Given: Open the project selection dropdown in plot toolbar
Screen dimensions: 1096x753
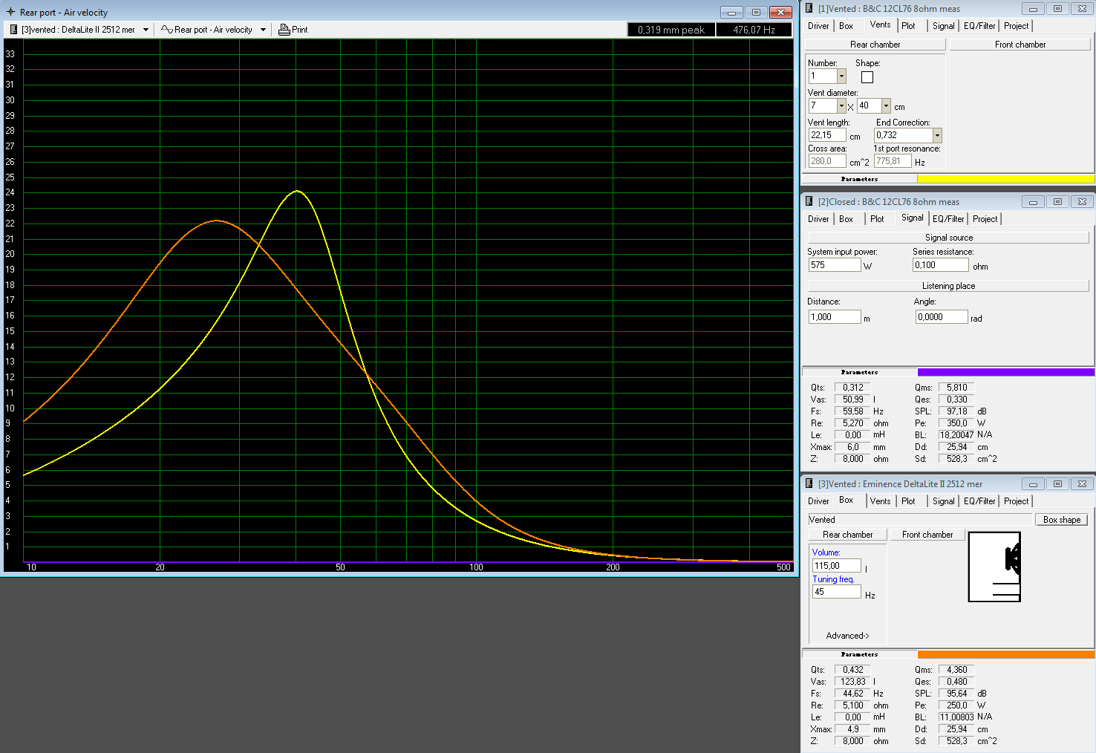Looking at the screenshot, I should point(146,30).
